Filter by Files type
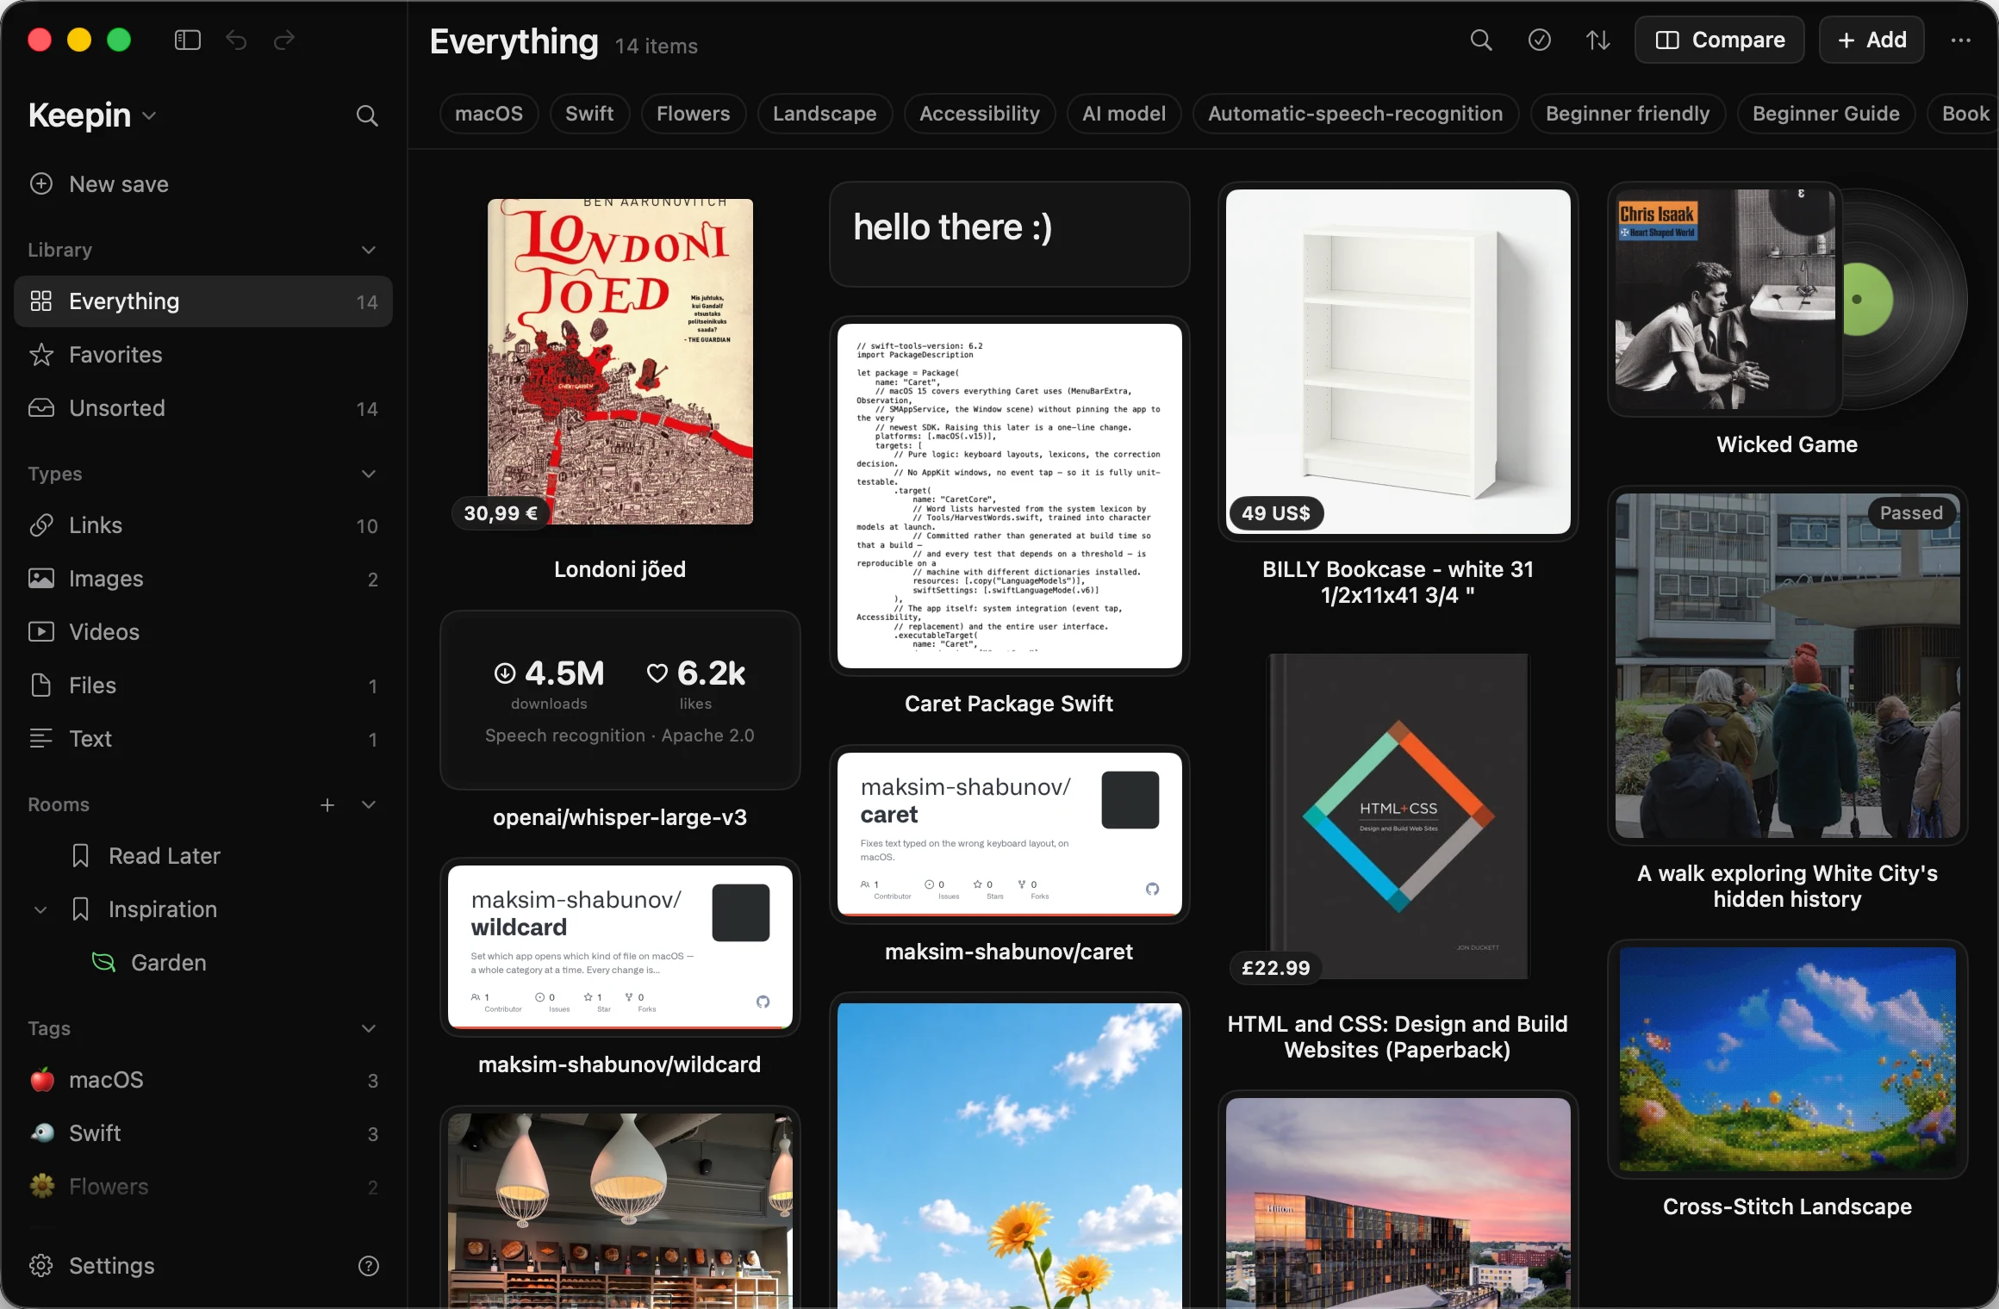 click(x=203, y=686)
